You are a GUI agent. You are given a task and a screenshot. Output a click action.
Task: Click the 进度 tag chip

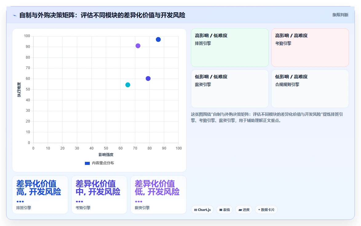pyautogui.click(x=244, y=210)
